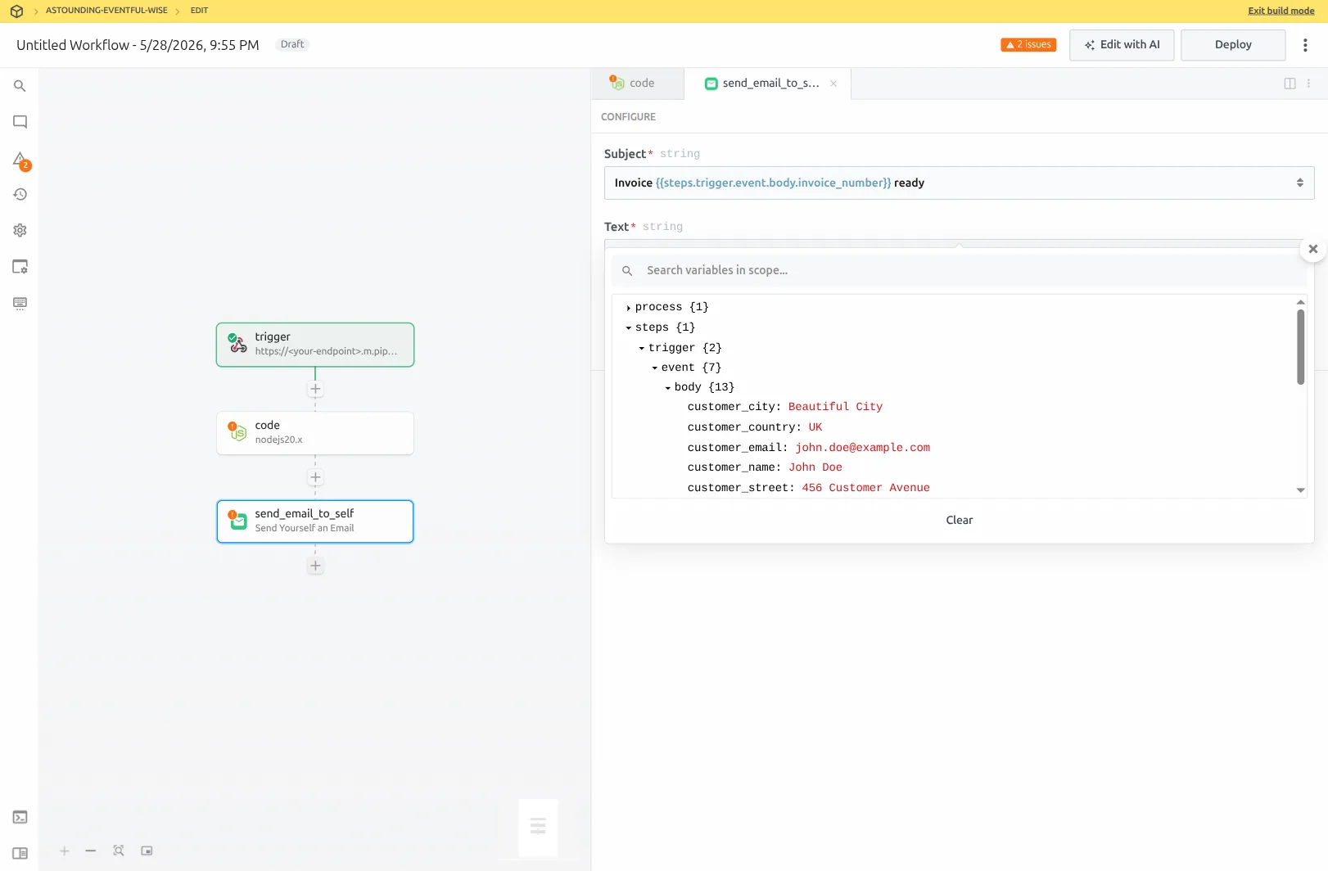The image size is (1328, 871).
Task: Collapse the body {13} tree item
Action: click(x=667, y=387)
